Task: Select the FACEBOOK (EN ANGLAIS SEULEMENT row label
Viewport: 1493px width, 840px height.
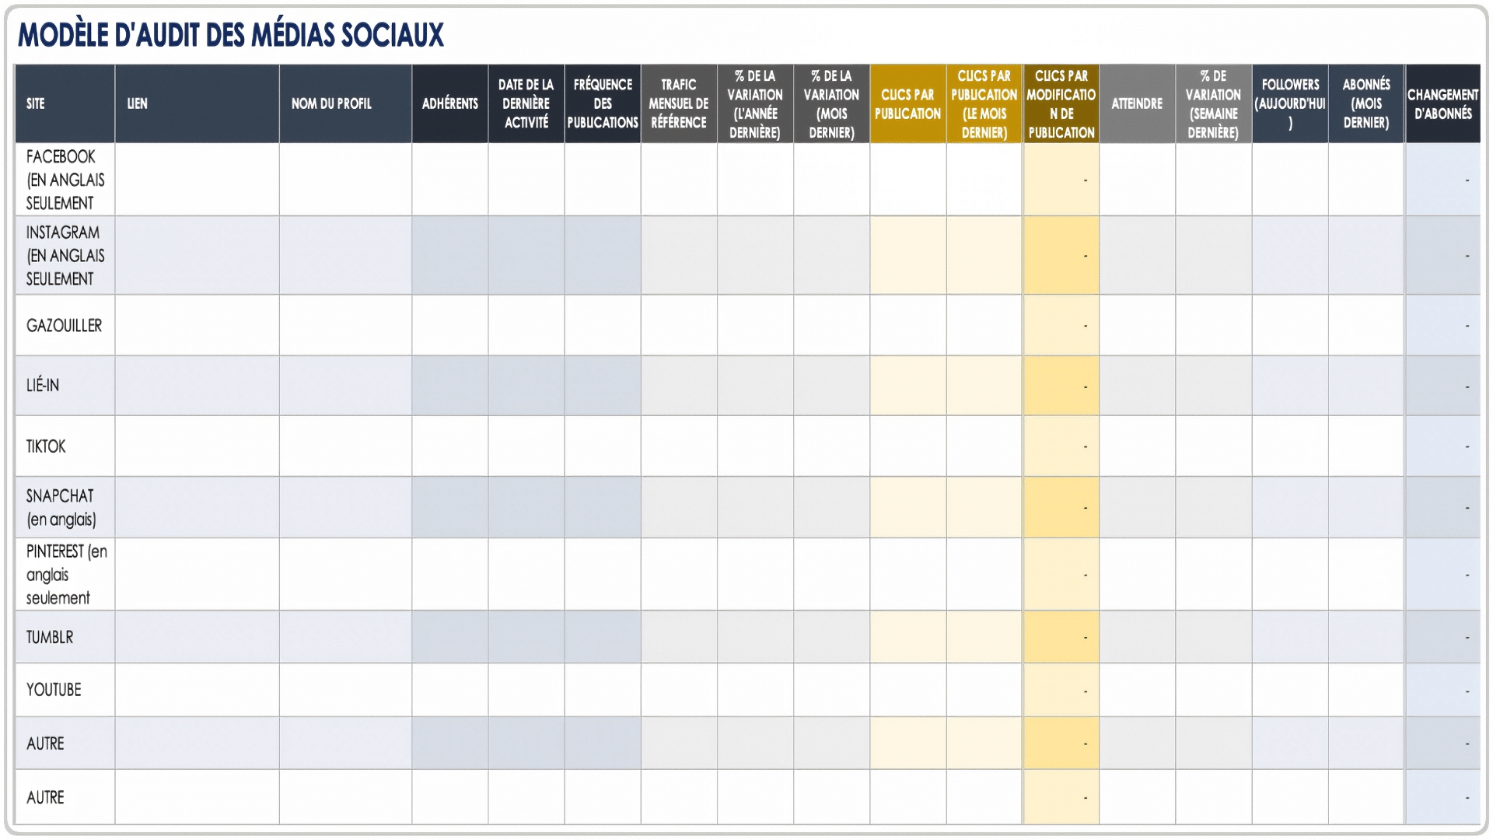Action: click(x=65, y=180)
